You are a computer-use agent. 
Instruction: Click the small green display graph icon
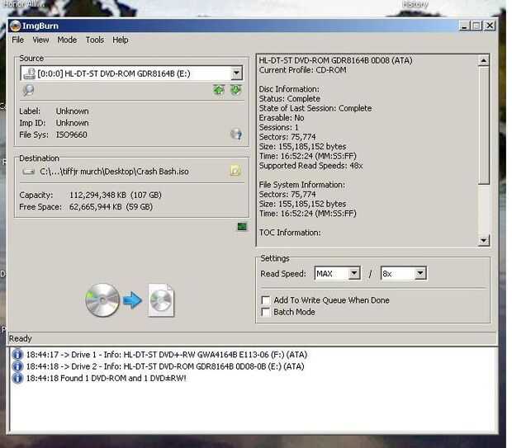pyautogui.click(x=242, y=226)
